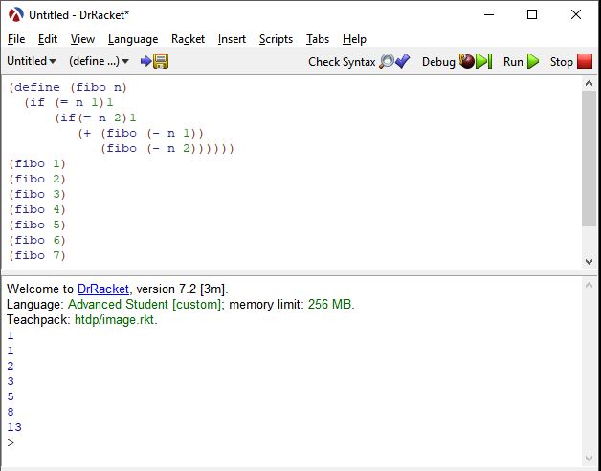Open the Edit menu

tap(48, 39)
